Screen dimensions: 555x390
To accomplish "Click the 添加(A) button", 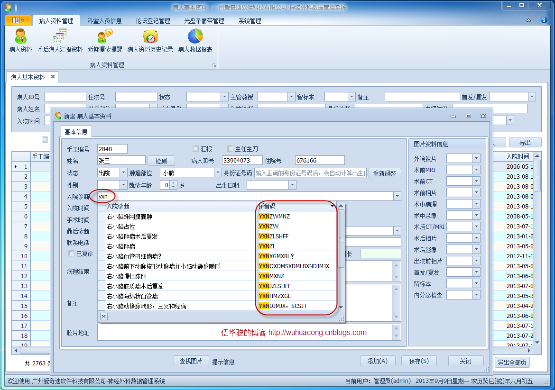I will (377, 361).
